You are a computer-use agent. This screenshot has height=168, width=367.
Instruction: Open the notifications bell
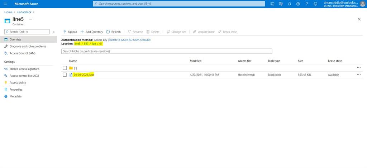(290, 4)
